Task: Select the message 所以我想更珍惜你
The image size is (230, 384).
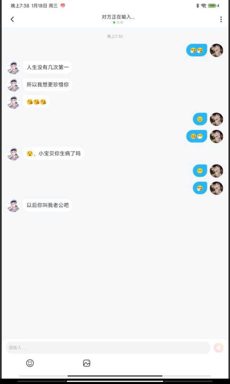Action: [x=48, y=84]
